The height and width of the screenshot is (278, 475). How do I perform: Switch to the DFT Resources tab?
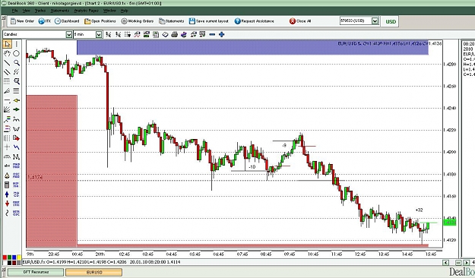coord(36,272)
